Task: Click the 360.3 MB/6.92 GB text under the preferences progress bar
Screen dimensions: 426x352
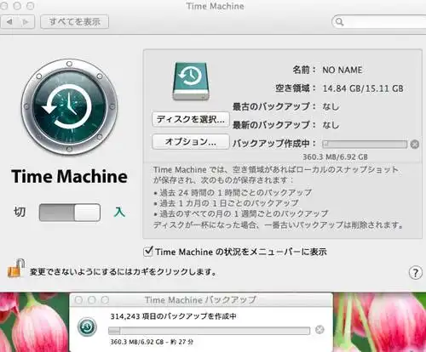Action: pos(335,156)
